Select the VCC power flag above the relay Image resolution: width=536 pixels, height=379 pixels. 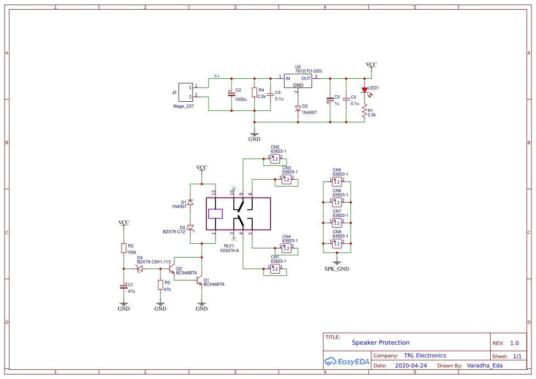click(202, 170)
